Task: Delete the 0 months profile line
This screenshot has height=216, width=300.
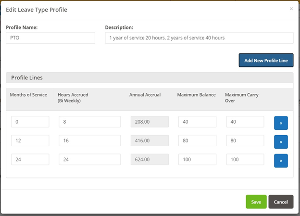Action: coord(281,123)
